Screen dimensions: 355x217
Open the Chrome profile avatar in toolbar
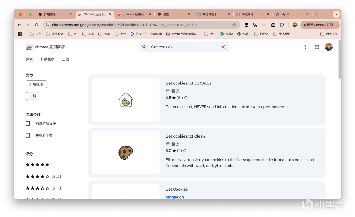295,25
